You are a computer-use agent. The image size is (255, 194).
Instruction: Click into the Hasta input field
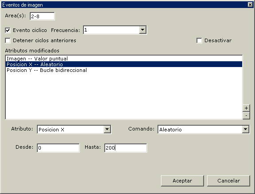coord(126,148)
